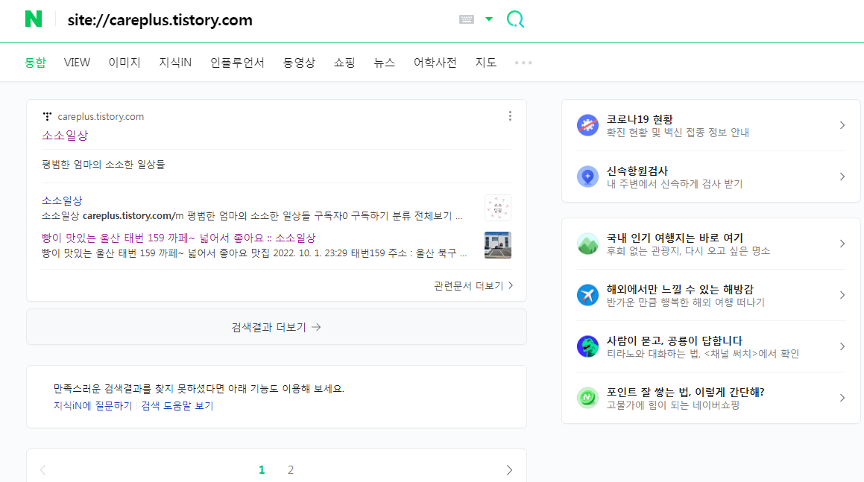Click 지식iN에 질문하기 link

click(92, 405)
